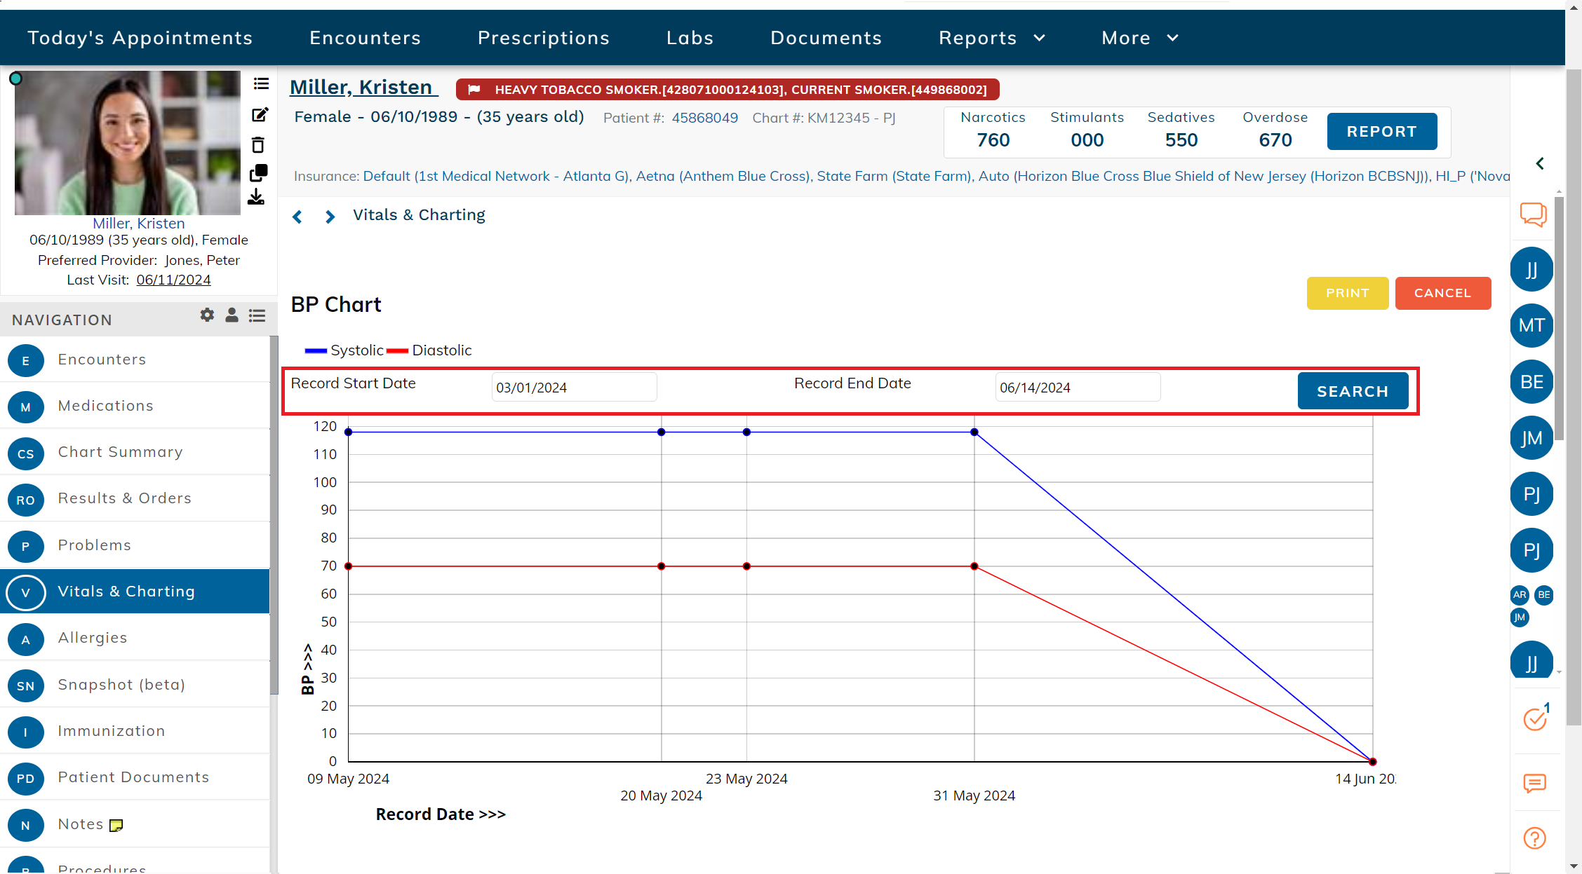This screenshot has height=874, width=1582.
Task: Click the tasks checkmark icon with badge
Action: [x=1534, y=719]
